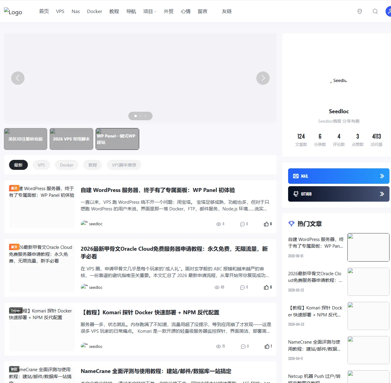Open 导航 in the navigation bar

[131, 12]
